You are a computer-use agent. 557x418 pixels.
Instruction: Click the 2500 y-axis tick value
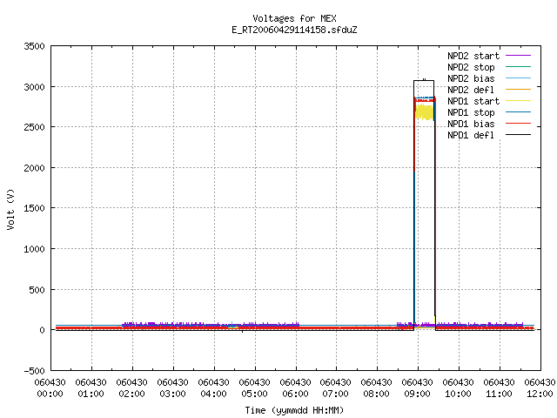tap(35, 127)
